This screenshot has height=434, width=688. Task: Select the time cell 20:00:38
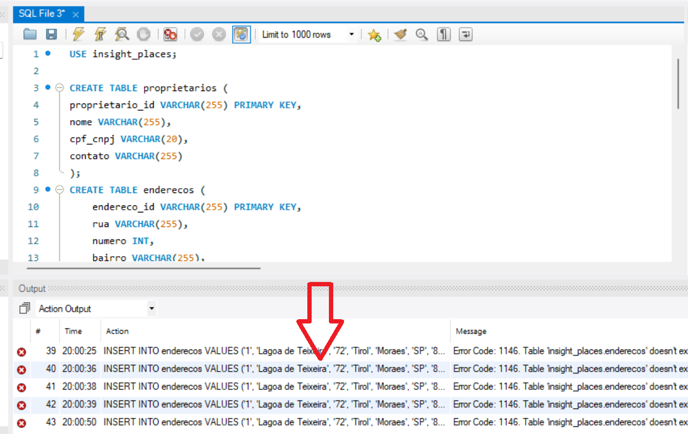pyautogui.click(x=79, y=387)
